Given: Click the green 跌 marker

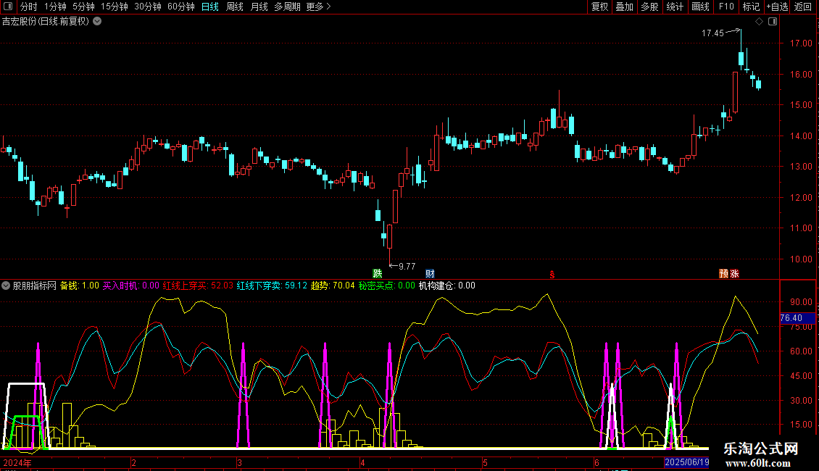Looking at the screenshot, I should point(377,274).
